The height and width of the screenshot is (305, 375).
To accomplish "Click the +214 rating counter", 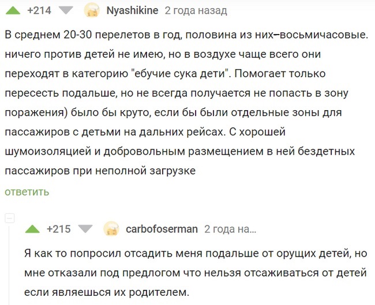I will 39,10.
